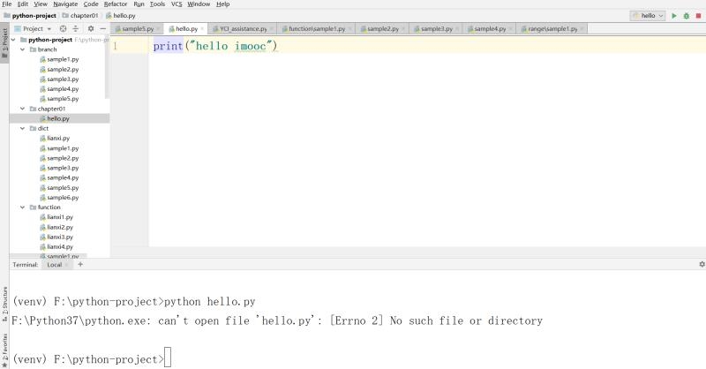Collapse the function folder in the tree
Image resolution: width=706 pixels, height=369 pixels.
pos(23,207)
